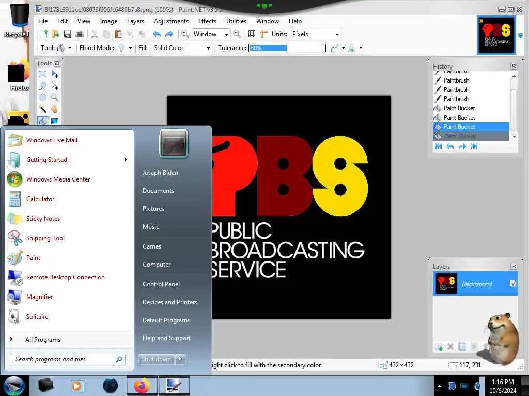Click Delete Layer icon in Layers panel
The height and width of the screenshot is (396, 529).
pos(450,346)
